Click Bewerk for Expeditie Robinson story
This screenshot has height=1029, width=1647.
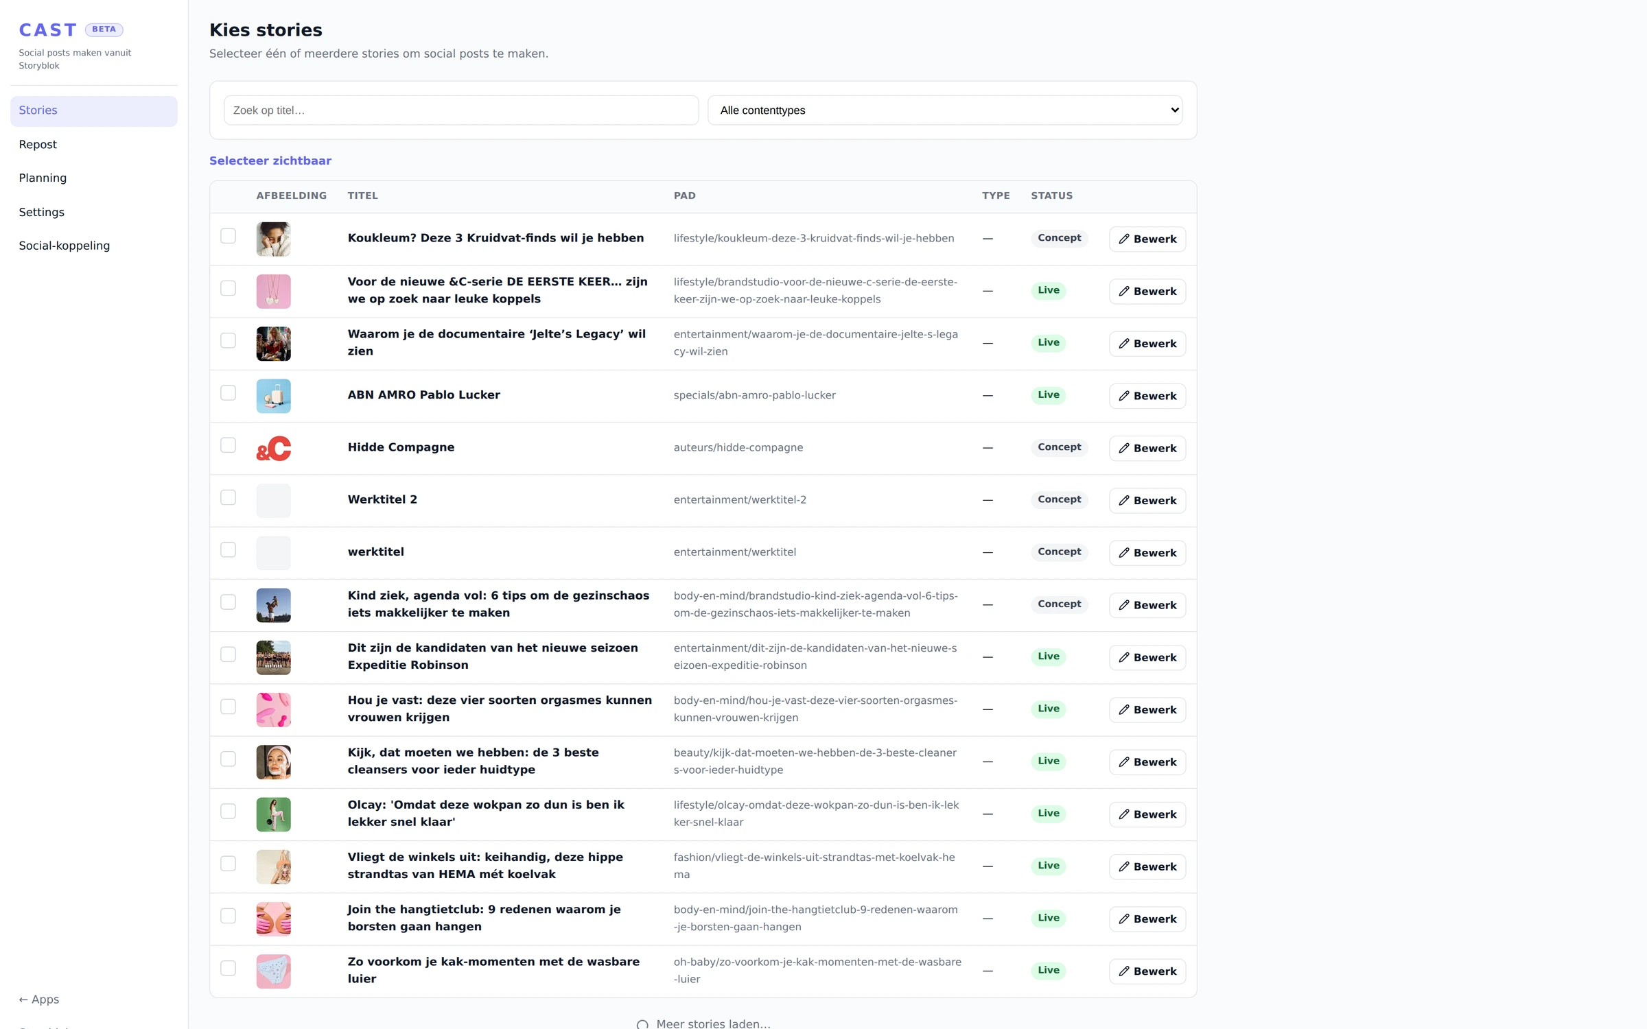tap(1147, 657)
